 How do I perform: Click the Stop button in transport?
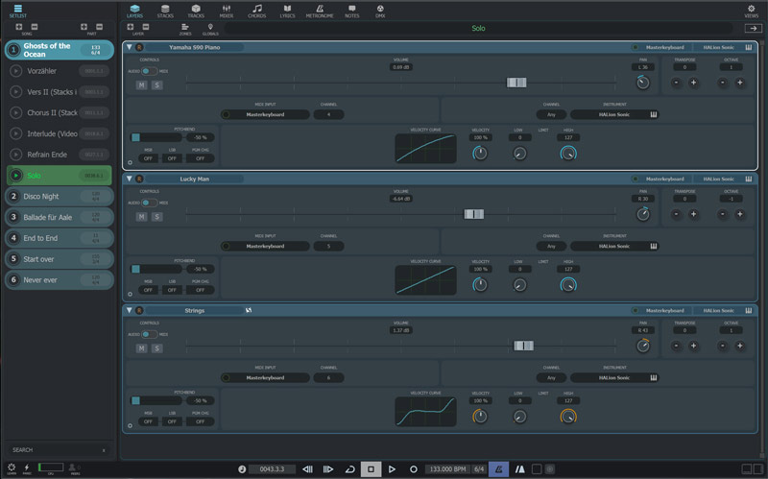(x=370, y=468)
